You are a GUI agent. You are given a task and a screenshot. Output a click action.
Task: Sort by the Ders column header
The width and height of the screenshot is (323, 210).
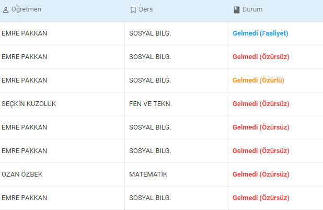click(x=146, y=9)
